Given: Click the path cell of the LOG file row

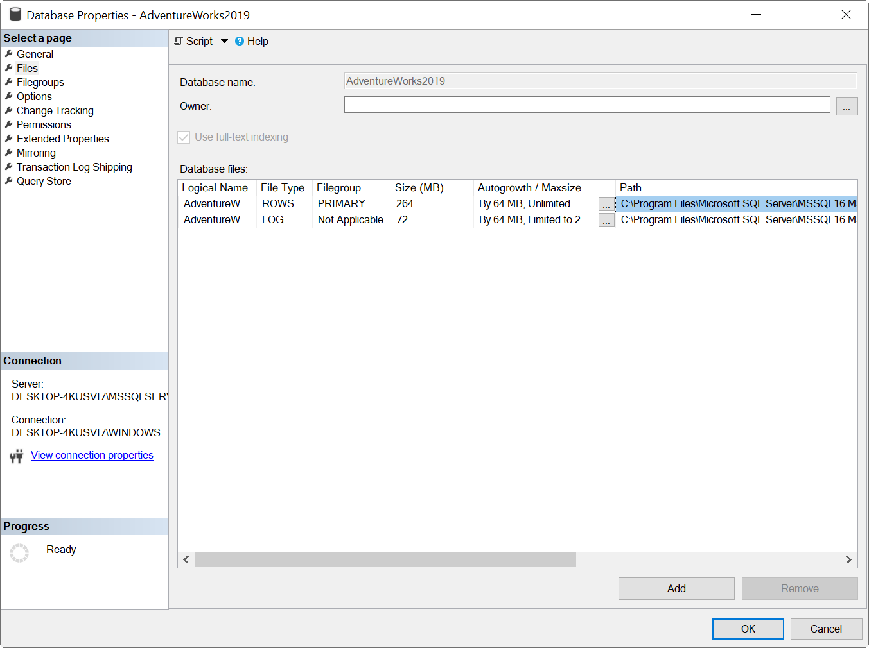Looking at the screenshot, I should pos(737,219).
